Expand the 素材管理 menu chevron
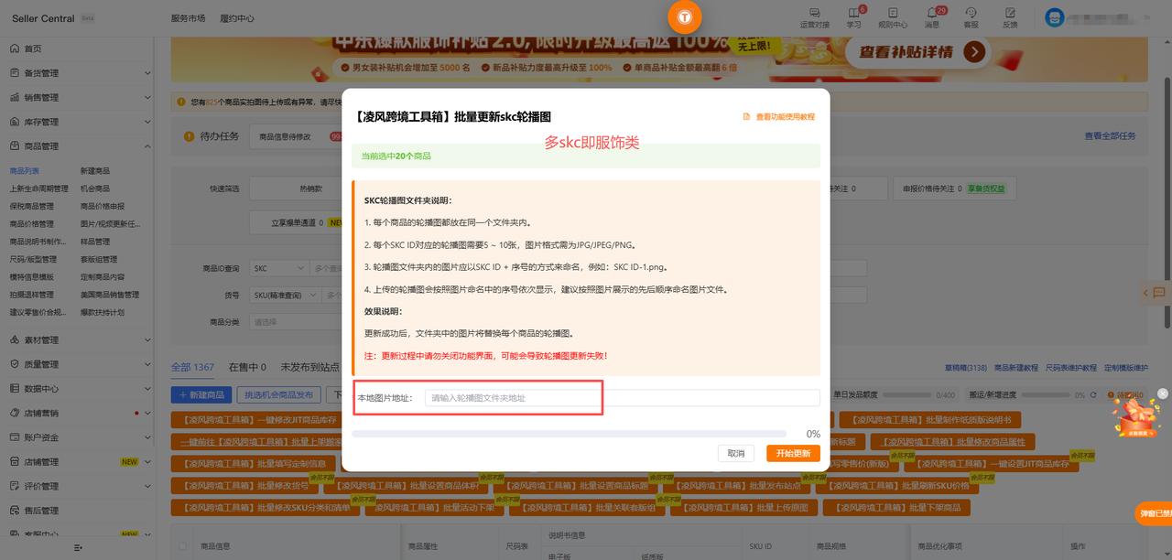1172x560 pixels. coord(147,339)
